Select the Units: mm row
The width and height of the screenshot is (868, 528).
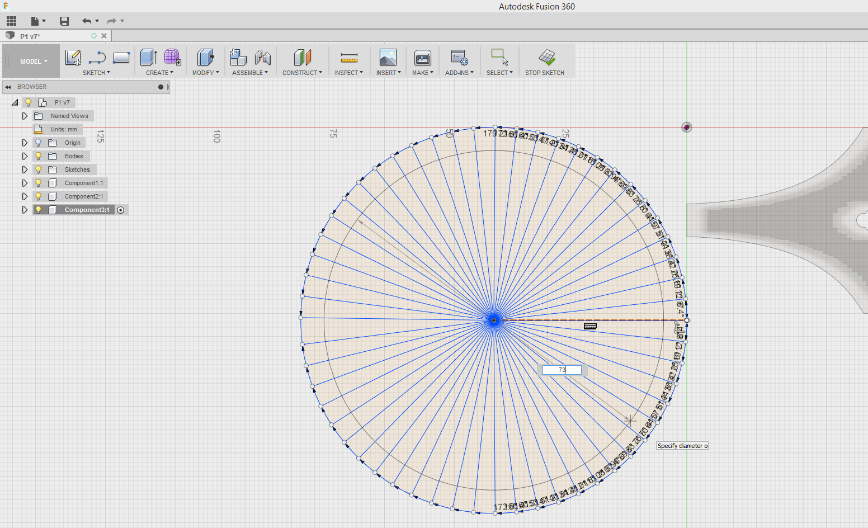[x=58, y=129]
